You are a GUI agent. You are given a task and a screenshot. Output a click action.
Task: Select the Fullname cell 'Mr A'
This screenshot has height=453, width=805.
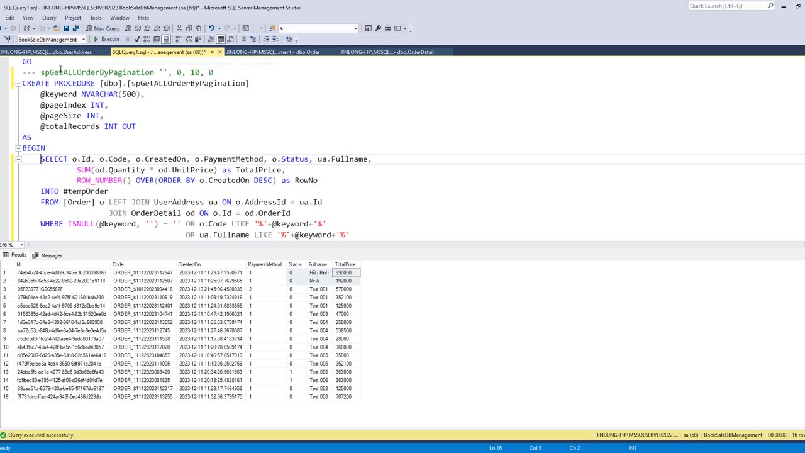[x=320, y=281]
